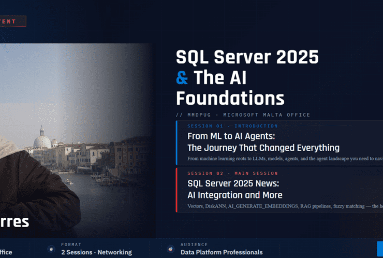This screenshot has width=383, height=258.
Task: Click the Session 01 Introduction label
Action: [232, 126]
